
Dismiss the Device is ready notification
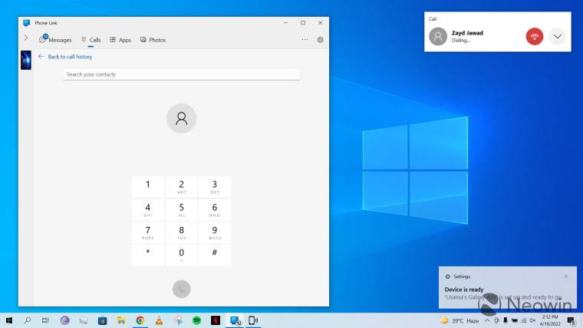[x=566, y=276]
